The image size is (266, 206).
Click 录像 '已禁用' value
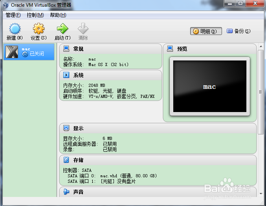[110, 149]
